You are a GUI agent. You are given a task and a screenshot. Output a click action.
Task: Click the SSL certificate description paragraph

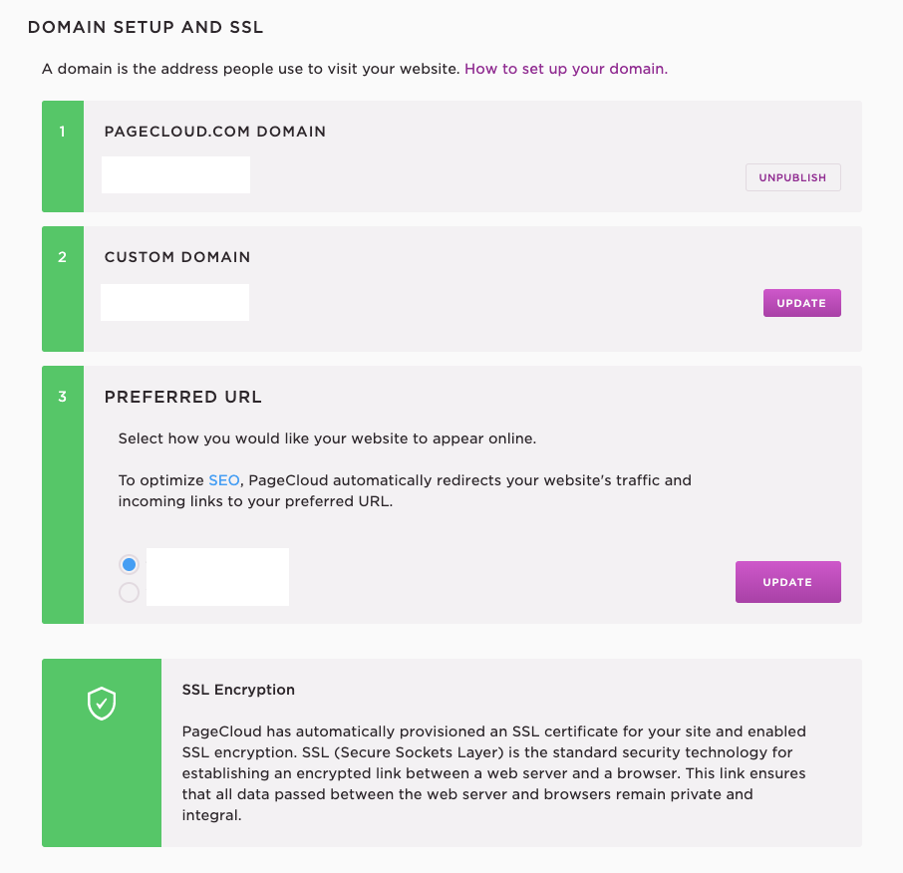coord(494,773)
